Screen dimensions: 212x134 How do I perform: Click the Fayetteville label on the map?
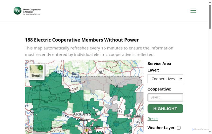coord(40,90)
